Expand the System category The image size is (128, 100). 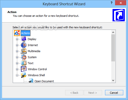[17, 57]
